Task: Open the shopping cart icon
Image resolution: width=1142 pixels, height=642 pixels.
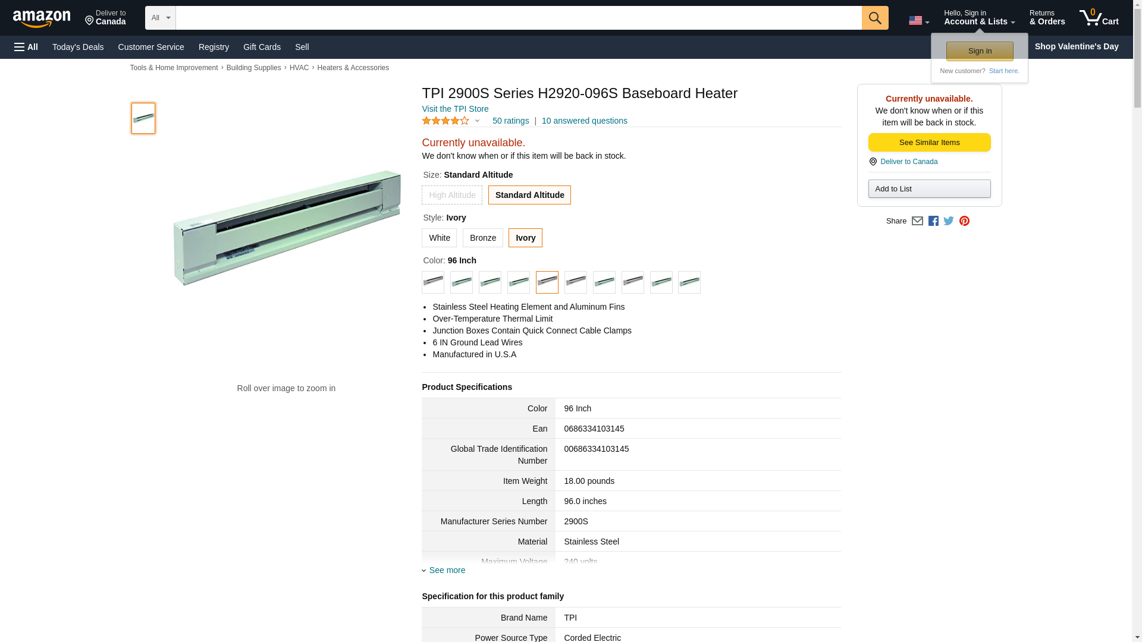Action: click(1099, 18)
